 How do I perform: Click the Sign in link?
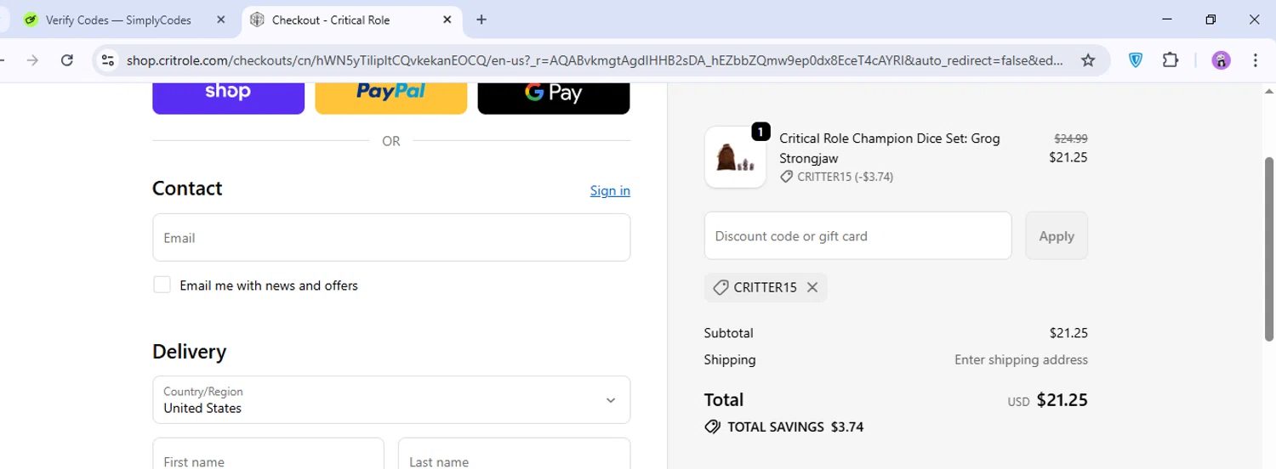610,190
